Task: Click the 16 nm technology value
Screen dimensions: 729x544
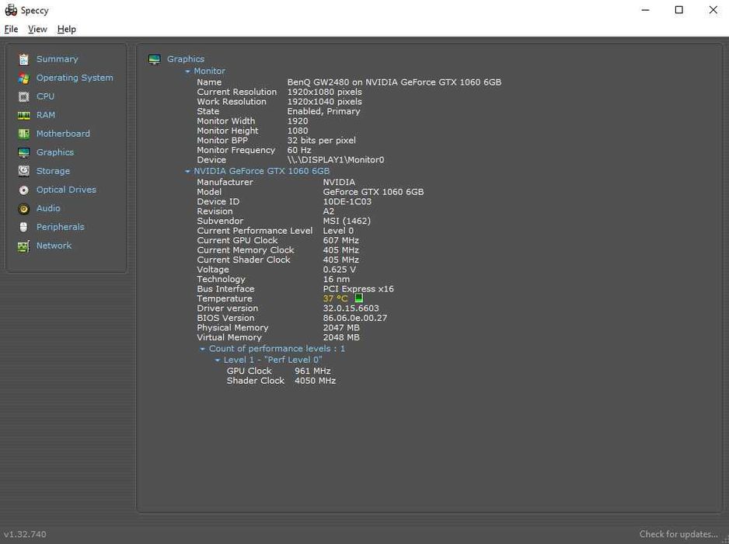Action: point(337,280)
